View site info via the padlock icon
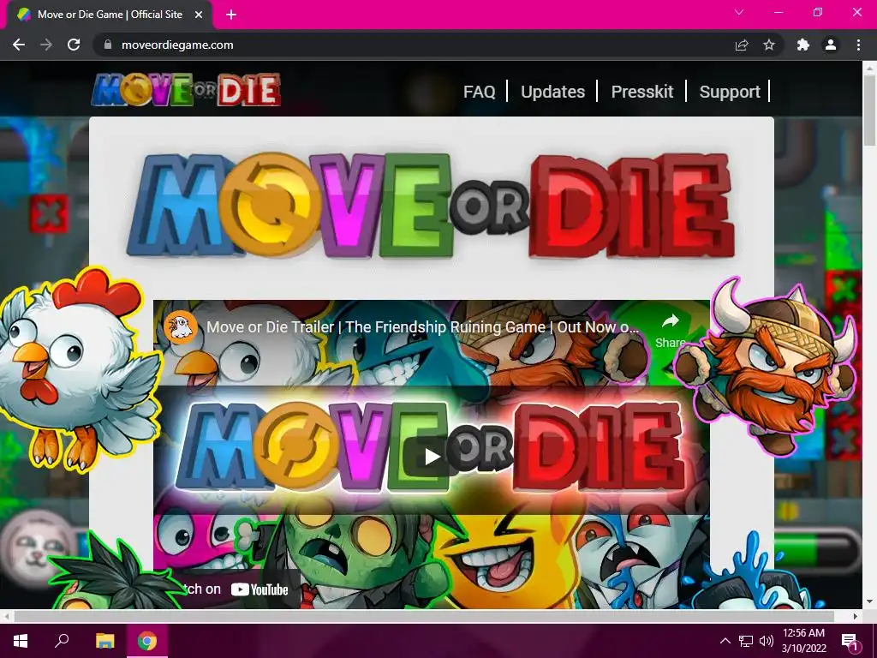The image size is (877, 658). tap(108, 45)
